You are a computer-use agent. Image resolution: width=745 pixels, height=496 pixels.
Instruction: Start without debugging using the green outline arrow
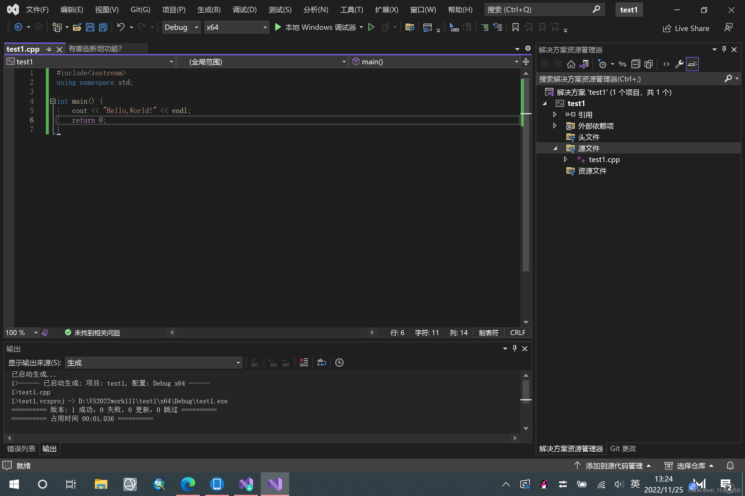(371, 27)
